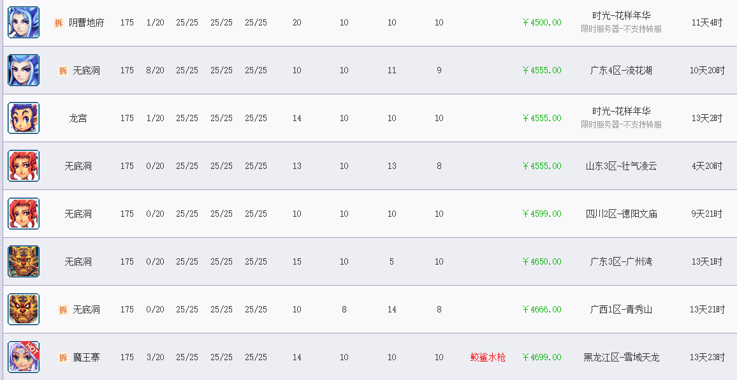Viewport: 737px width, 380px height.
Task: Click the 拆 icon beside 魔王寨
Action: pyautogui.click(x=63, y=358)
